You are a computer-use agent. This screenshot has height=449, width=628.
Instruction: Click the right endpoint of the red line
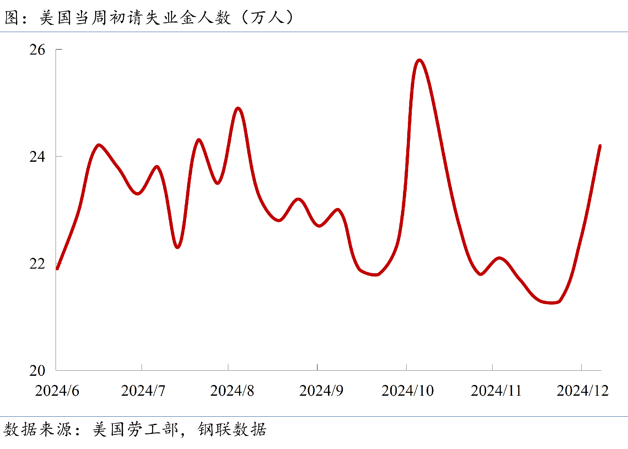click(x=600, y=146)
